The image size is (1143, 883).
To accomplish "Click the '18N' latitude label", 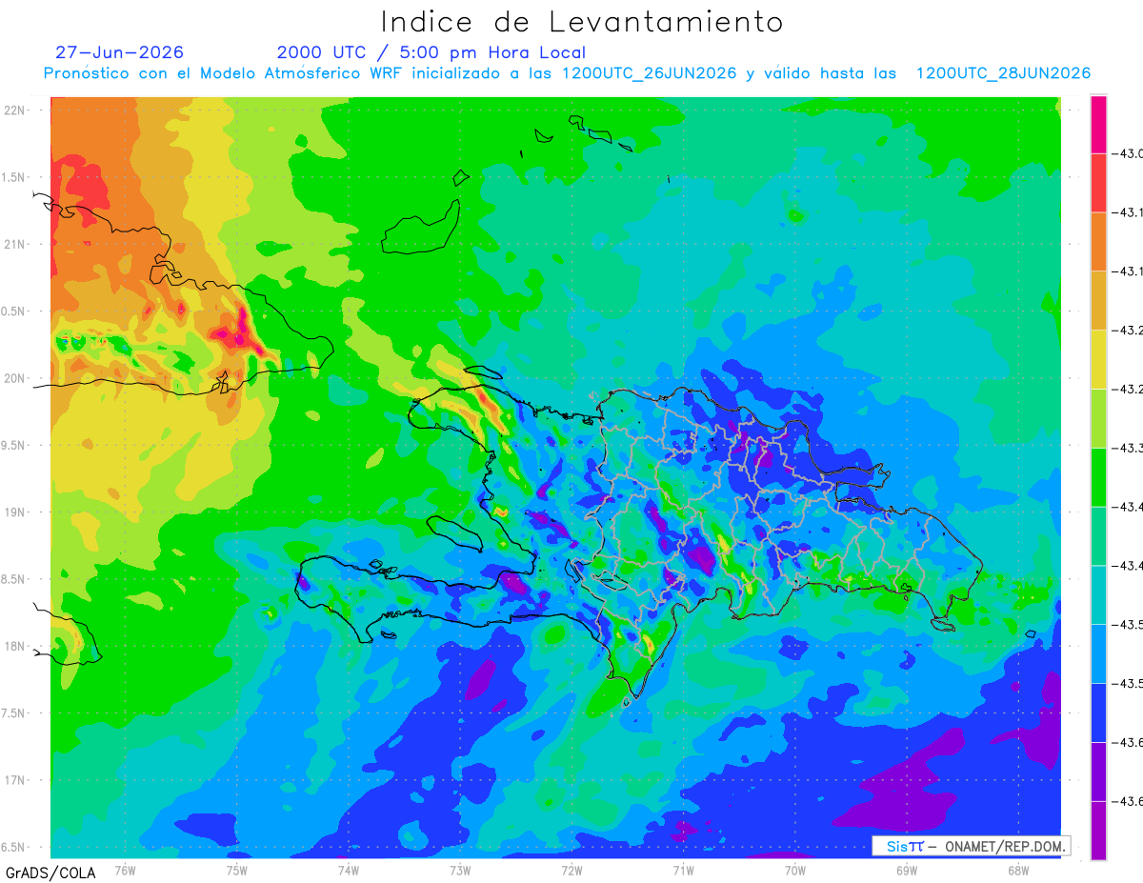I will click(14, 646).
